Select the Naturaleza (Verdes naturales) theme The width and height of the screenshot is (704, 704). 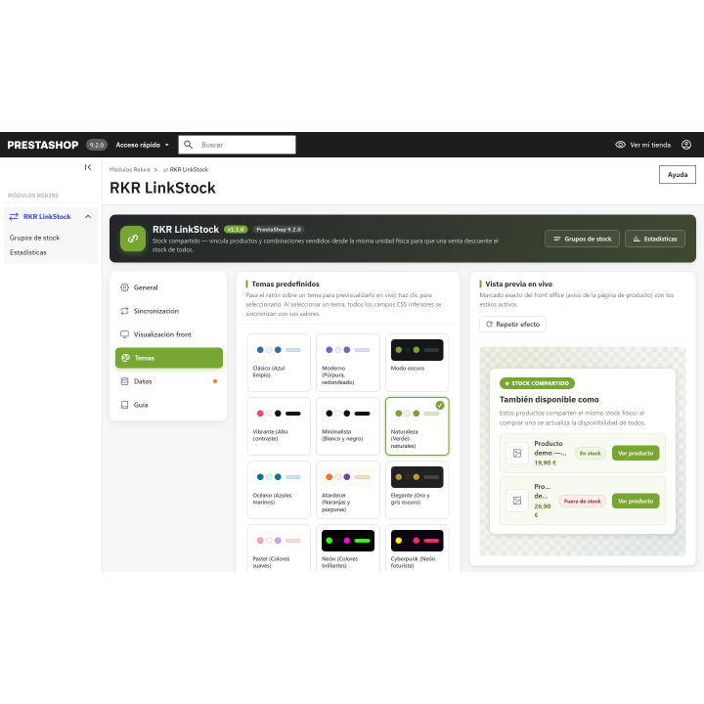click(x=417, y=426)
